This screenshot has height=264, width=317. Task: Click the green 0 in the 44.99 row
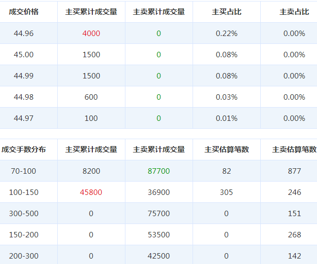[x=158, y=76]
